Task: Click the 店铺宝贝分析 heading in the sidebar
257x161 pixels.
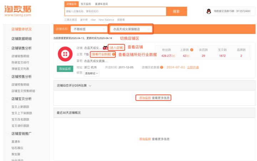Action: coord(21,99)
